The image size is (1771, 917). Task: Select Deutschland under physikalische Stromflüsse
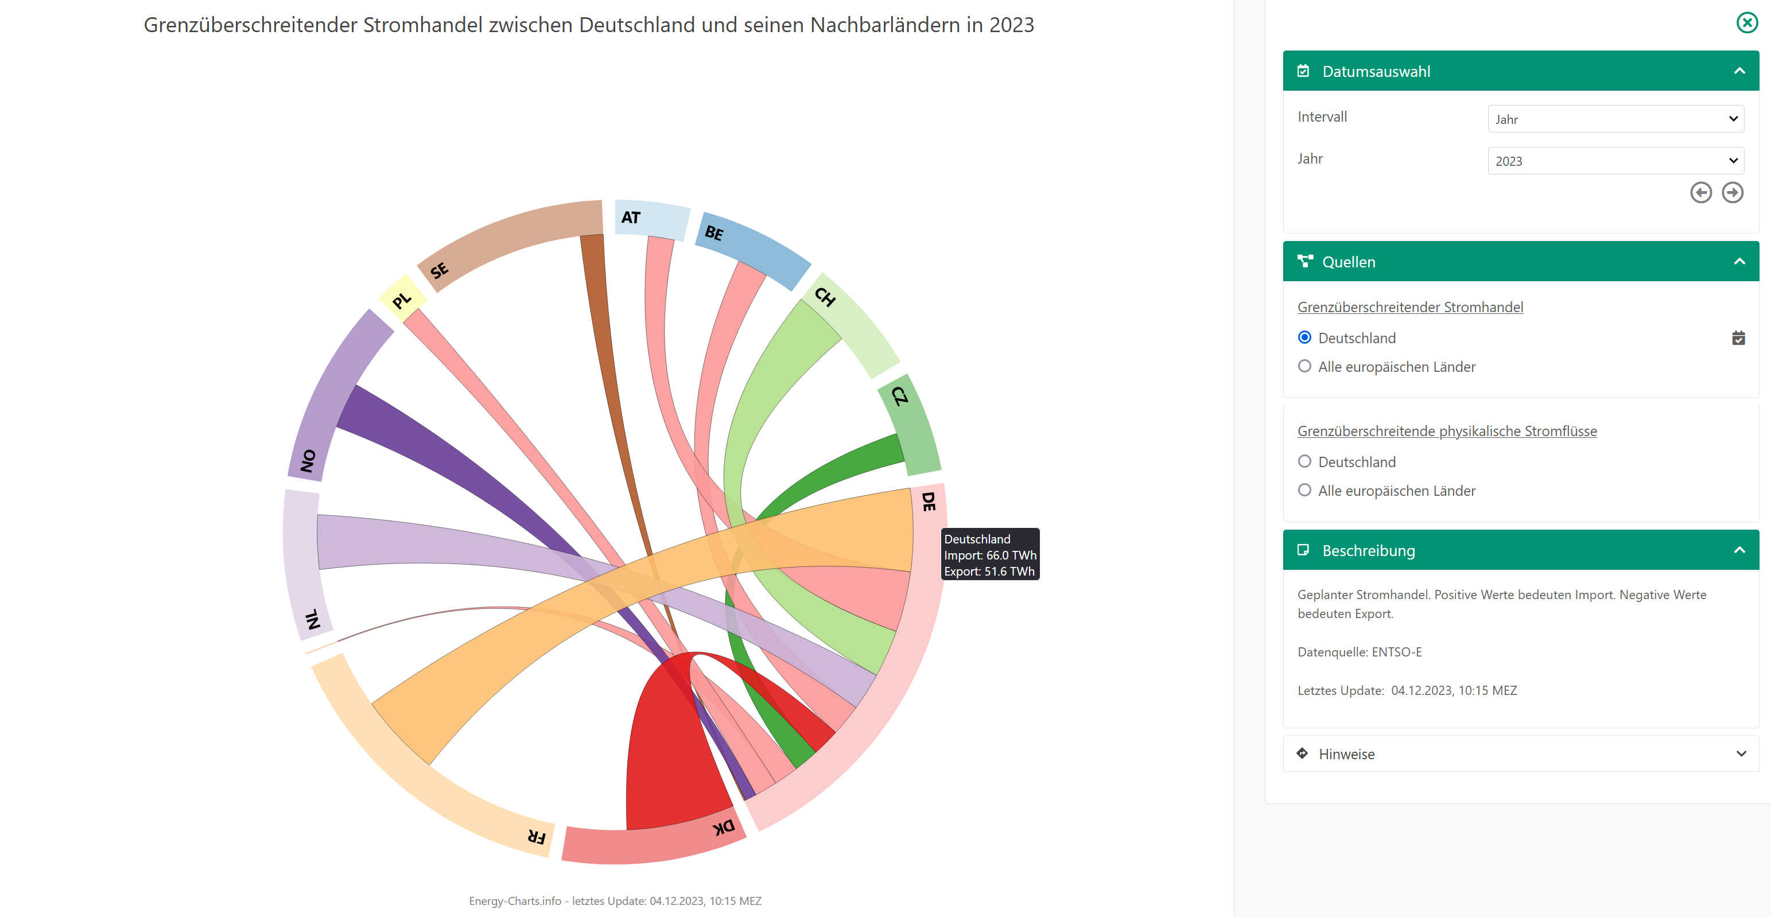[x=1304, y=461]
